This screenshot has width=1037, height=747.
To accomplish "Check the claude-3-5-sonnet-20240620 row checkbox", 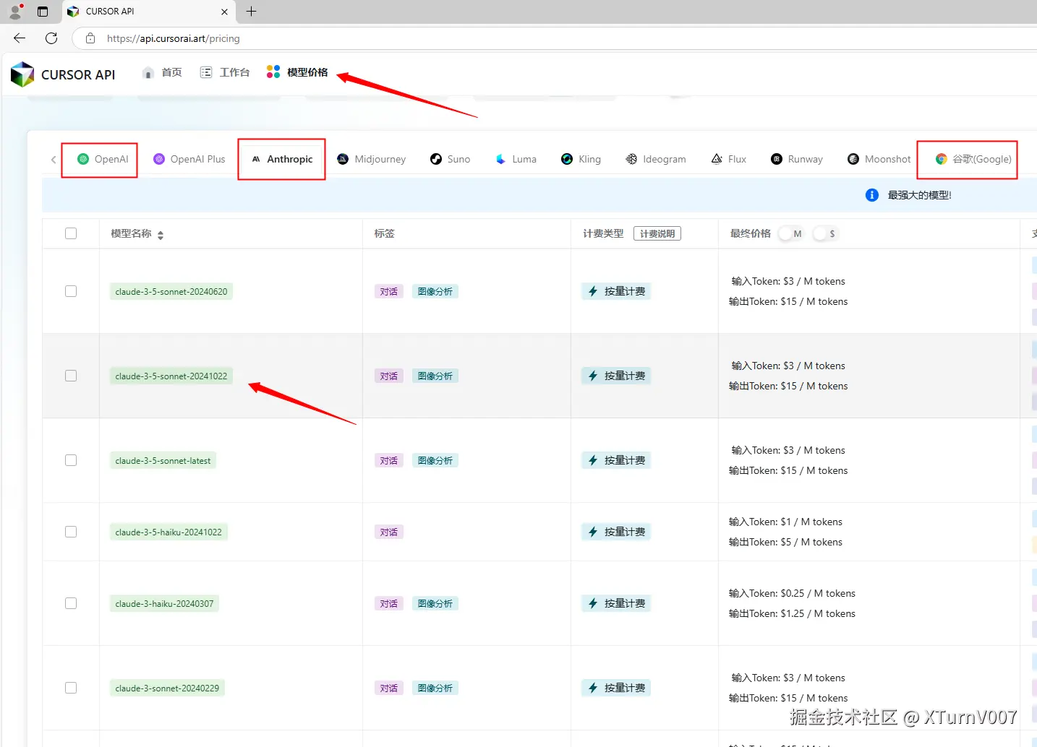I will (x=71, y=291).
